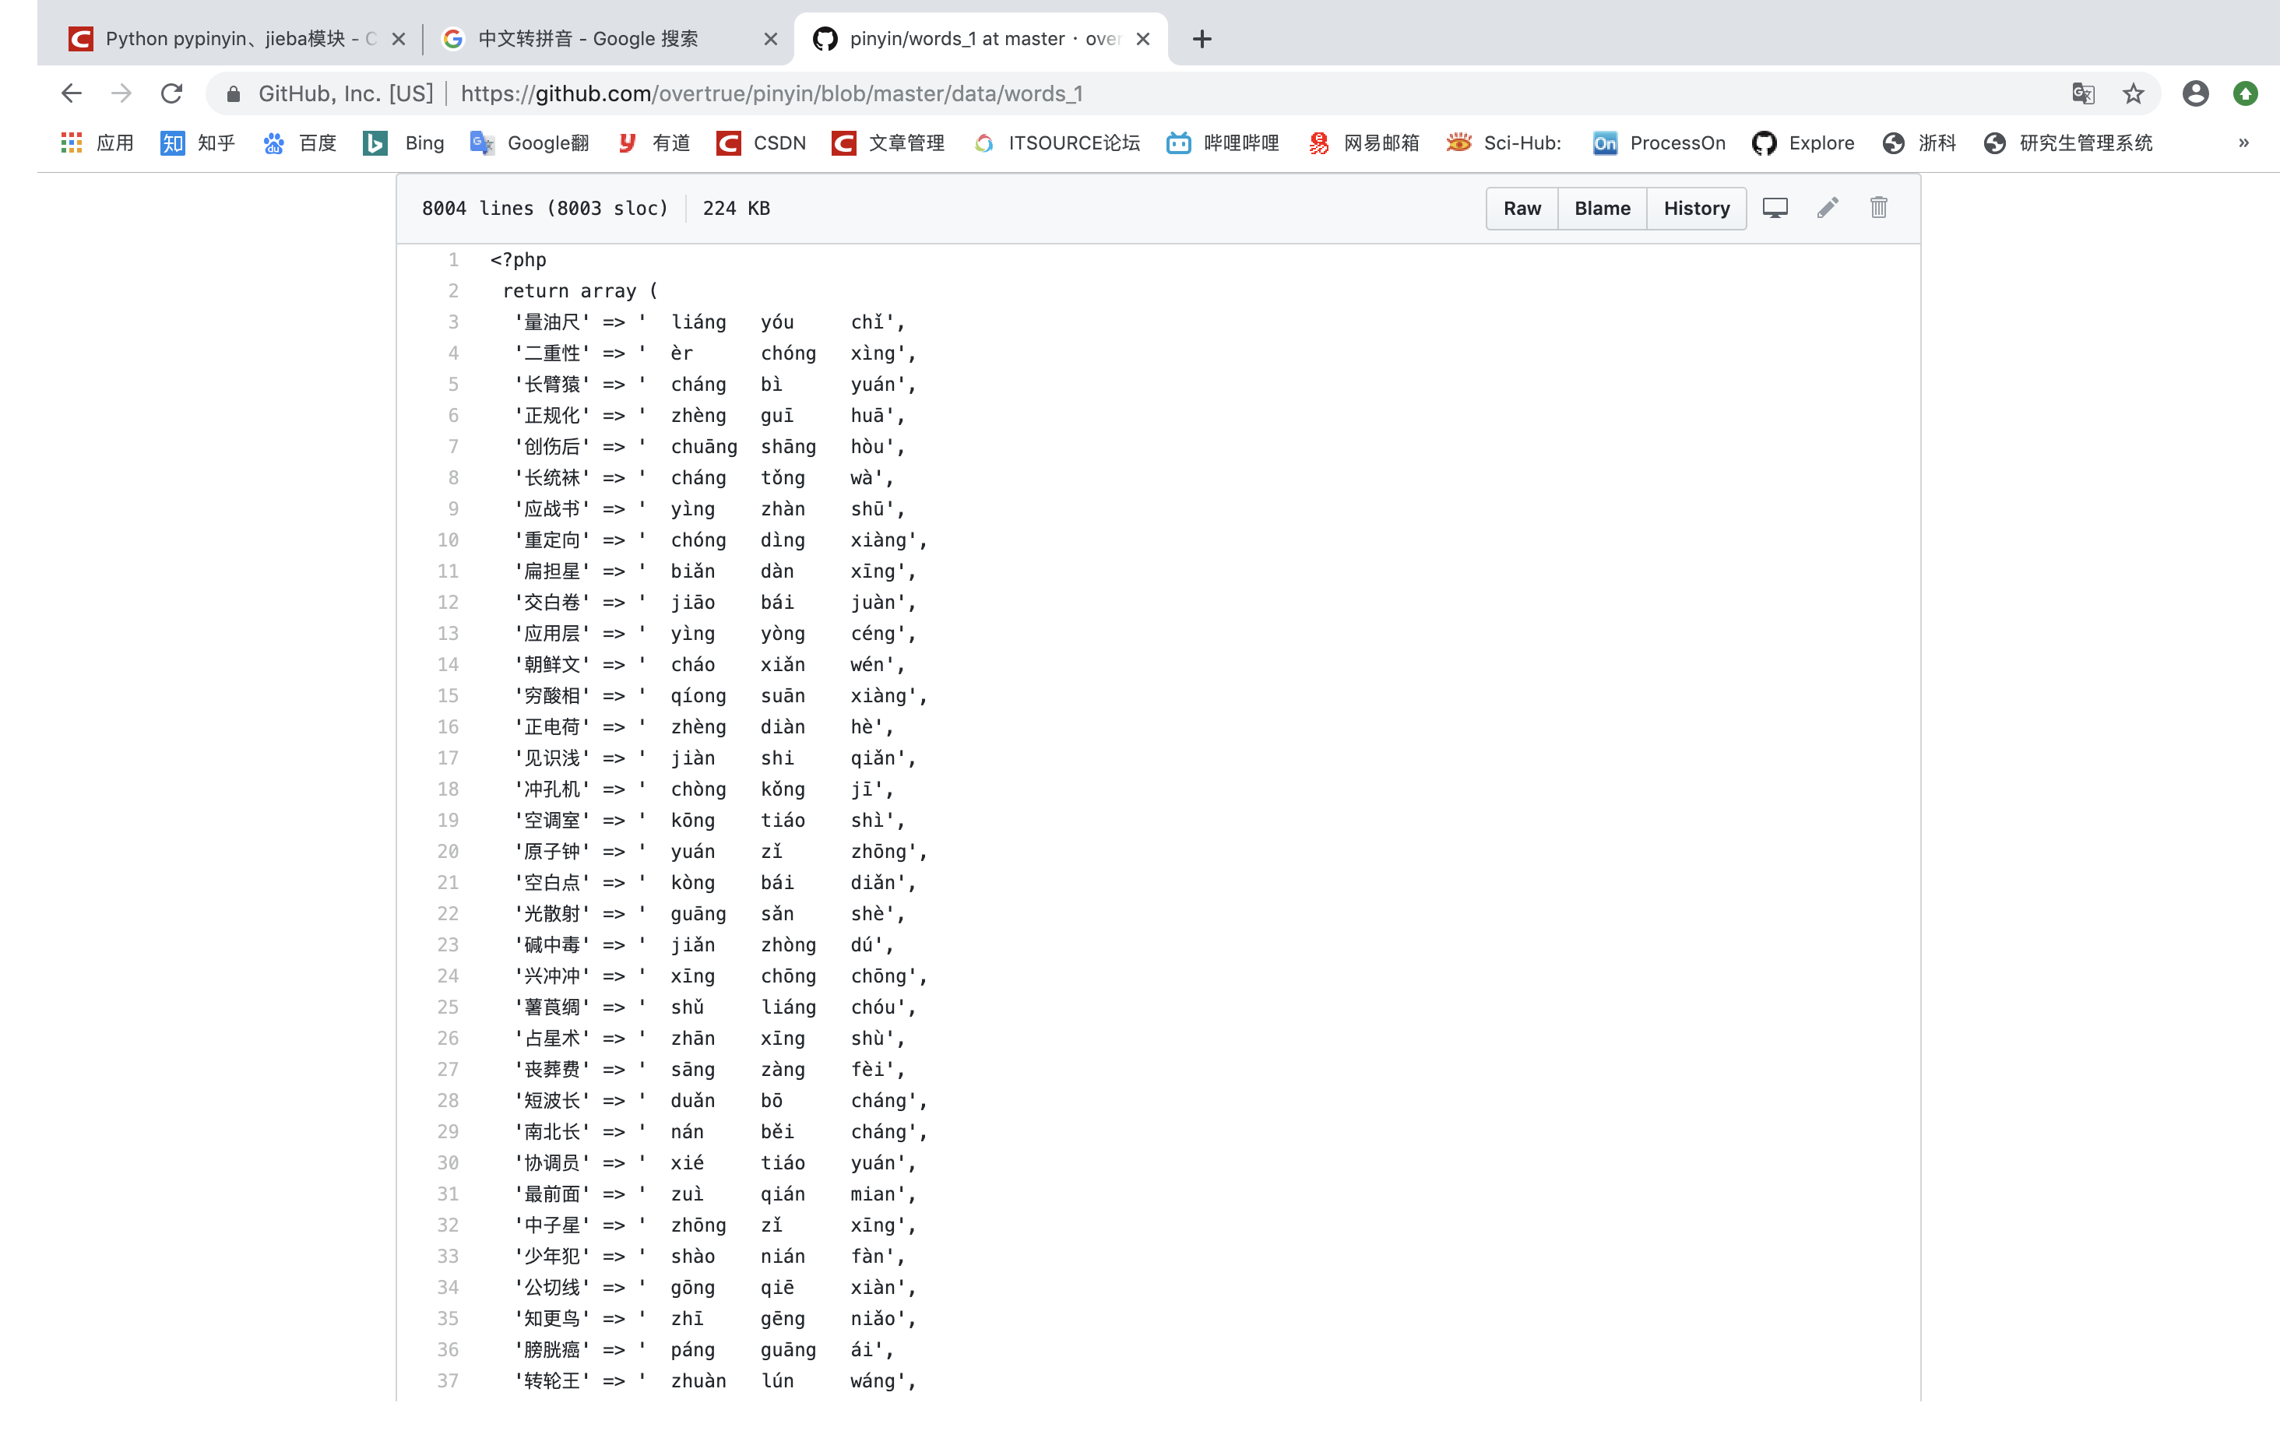Open file in desktop monitor icon
This screenshot has width=2280, height=1445.
(x=1775, y=207)
